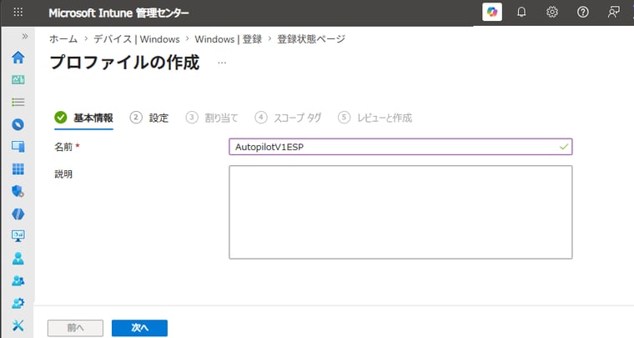The width and height of the screenshot is (634, 338).
Task: Open the blue gem sidebar icon
Action: coord(18,214)
